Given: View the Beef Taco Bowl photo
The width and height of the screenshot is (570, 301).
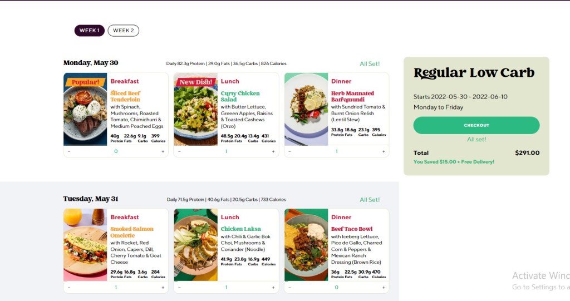Looking at the screenshot, I should click(x=306, y=245).
